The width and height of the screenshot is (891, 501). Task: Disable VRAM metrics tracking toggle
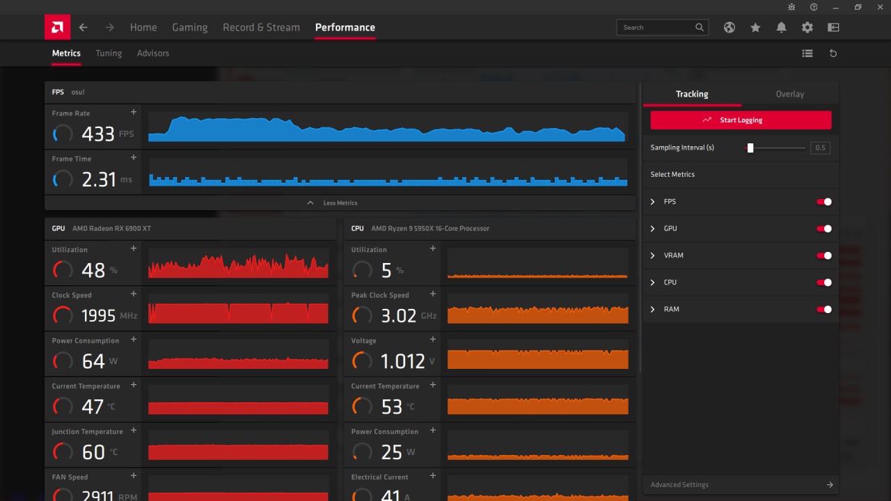point(824,255)
